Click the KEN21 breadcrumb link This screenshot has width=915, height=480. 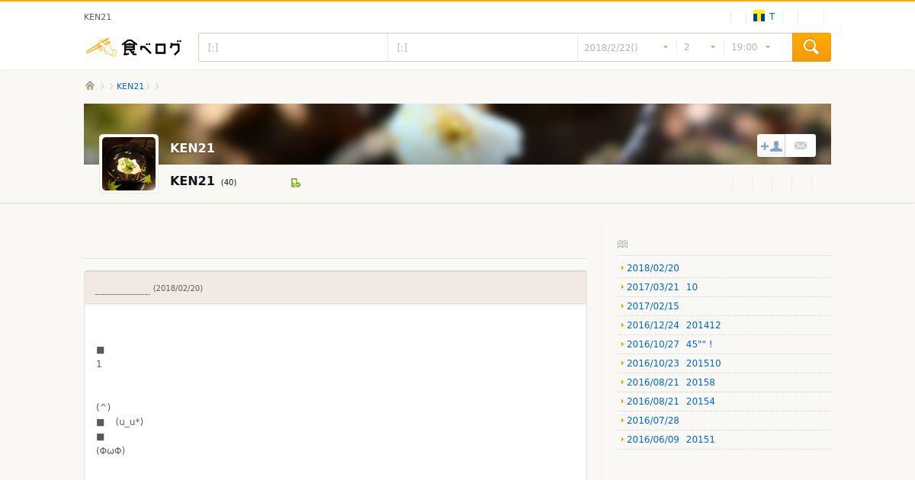pyautogui.click(x=130, y=86)
